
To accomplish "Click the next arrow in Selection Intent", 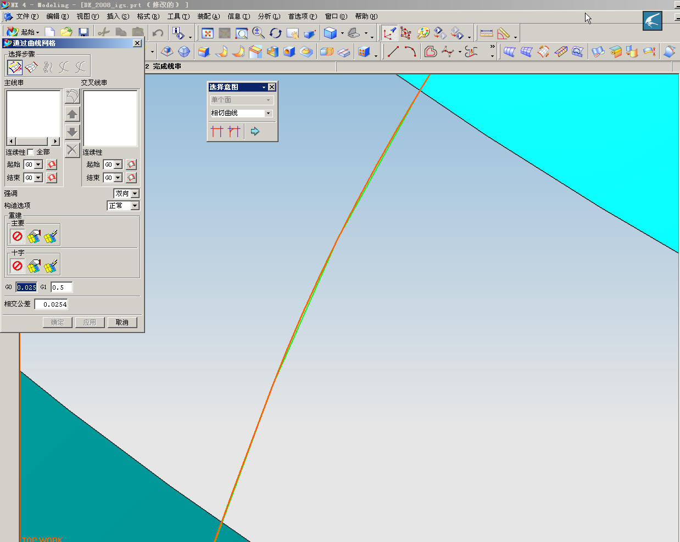I will [x=255, y=131].
